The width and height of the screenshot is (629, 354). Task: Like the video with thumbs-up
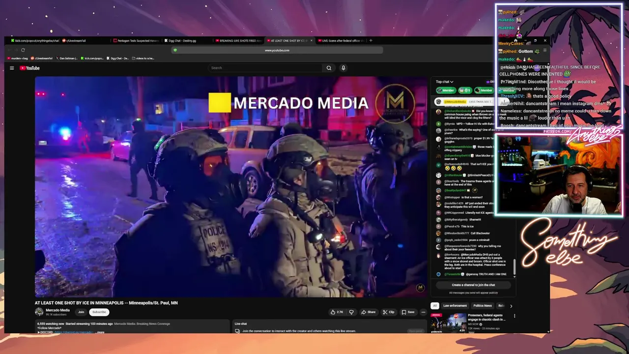pyautogui.click(x=337, y=312)
